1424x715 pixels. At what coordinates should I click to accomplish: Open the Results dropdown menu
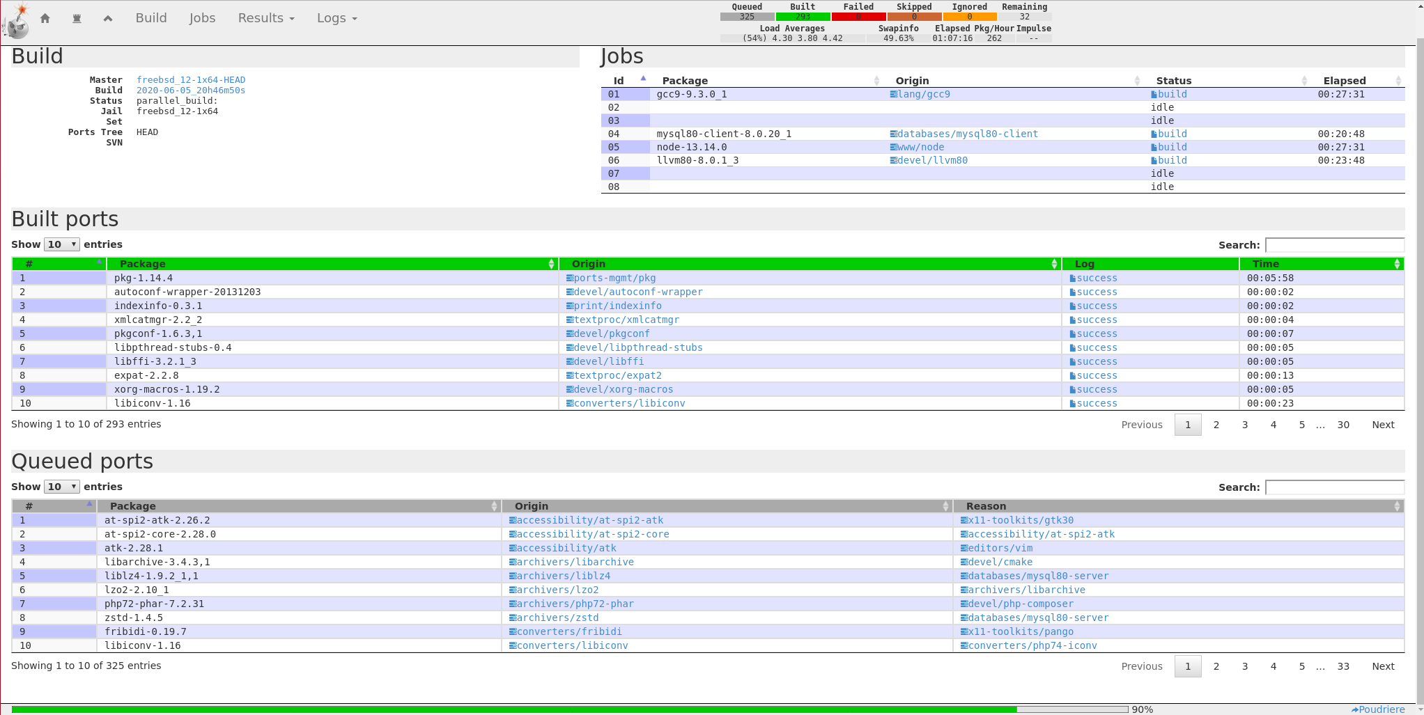266,18
